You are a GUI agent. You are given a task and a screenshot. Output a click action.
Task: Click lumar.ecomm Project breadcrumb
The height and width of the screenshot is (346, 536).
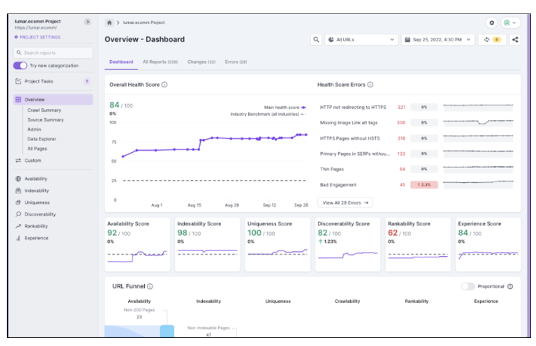click(144, 23)
